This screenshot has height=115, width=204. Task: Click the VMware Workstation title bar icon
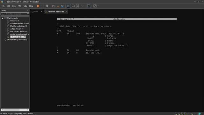click(x=2, y=2)
